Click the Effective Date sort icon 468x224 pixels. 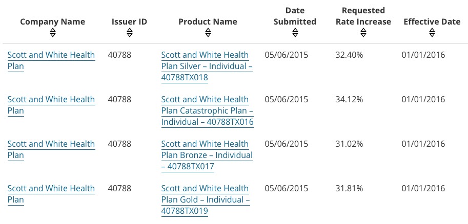(432, 33)
